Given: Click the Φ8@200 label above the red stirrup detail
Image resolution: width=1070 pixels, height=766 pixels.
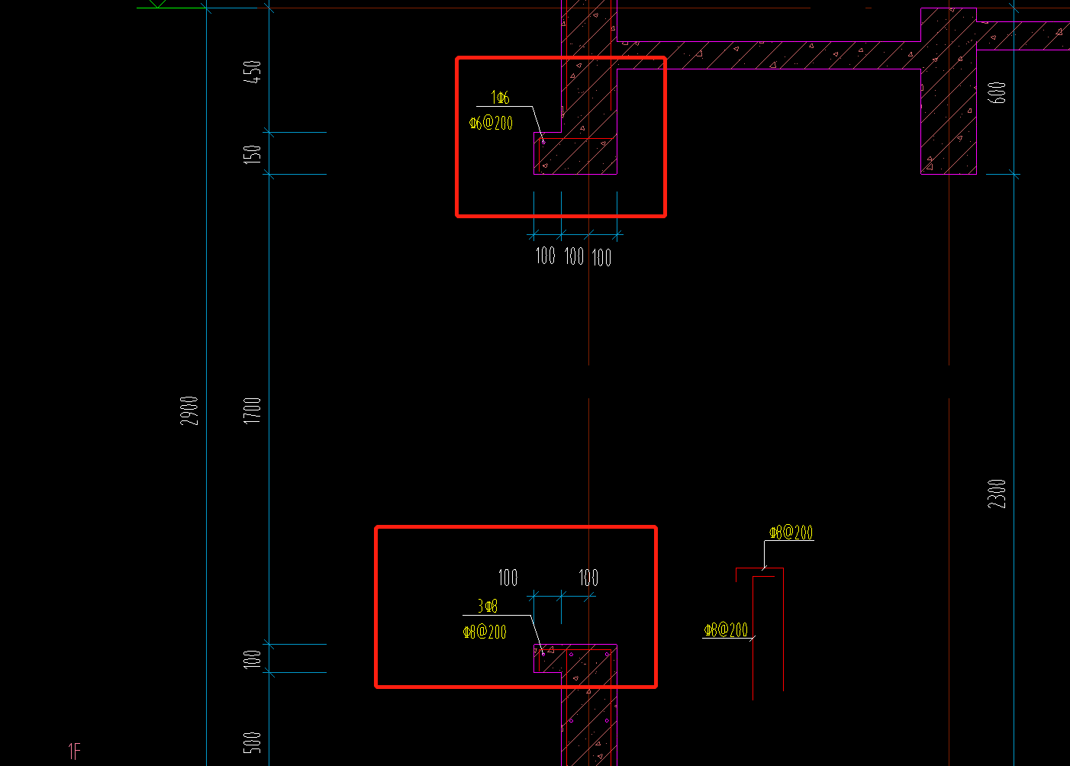Looking at the screenshot, I should coord(791,533).
